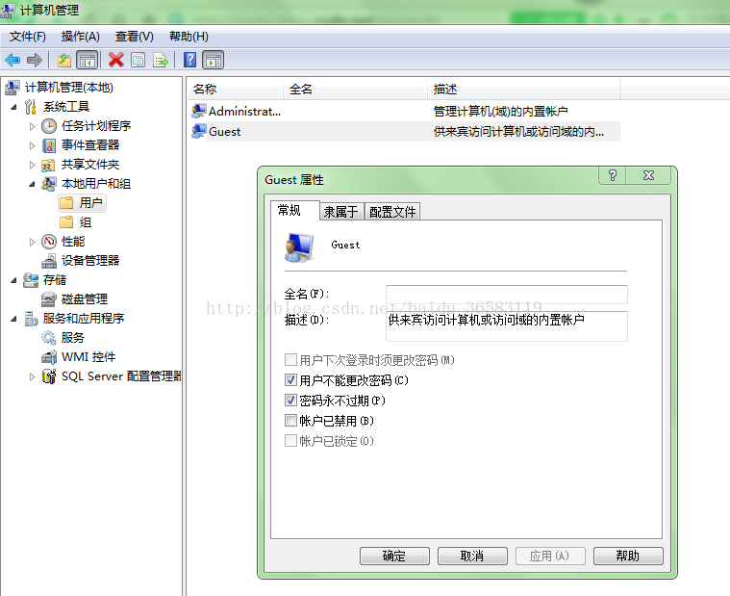
Task: Click the blue Help question mark icon
Action: point(189,60)
